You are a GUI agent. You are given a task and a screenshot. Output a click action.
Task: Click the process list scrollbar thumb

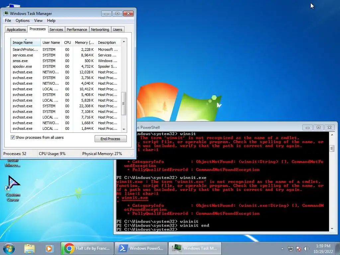pos(124,104)
